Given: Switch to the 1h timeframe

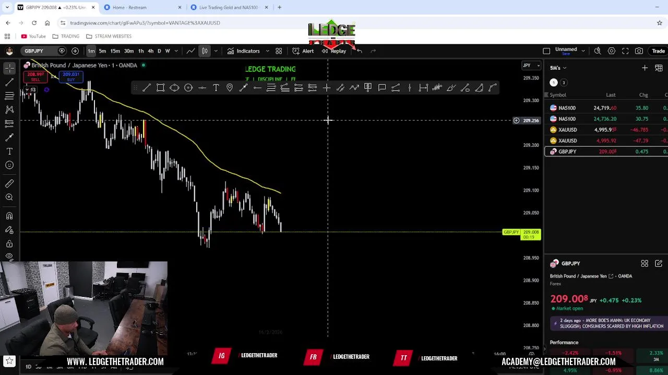Looking at the screenshot, I should (x=141, y=51).
